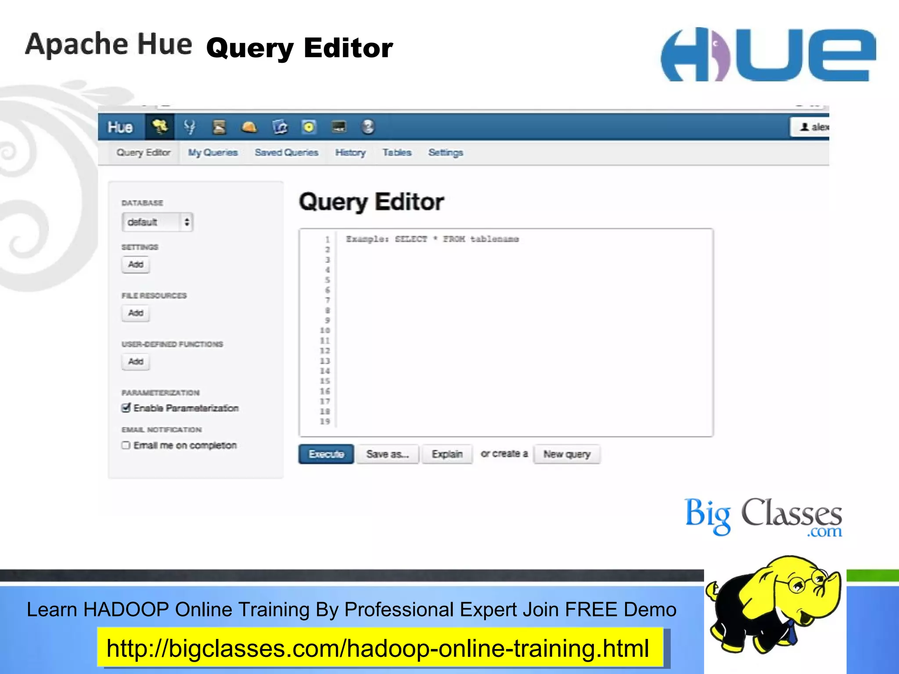Viewport: 899px width, 674px height.
Task: Click the Save as... button
Action: (387, 454)
